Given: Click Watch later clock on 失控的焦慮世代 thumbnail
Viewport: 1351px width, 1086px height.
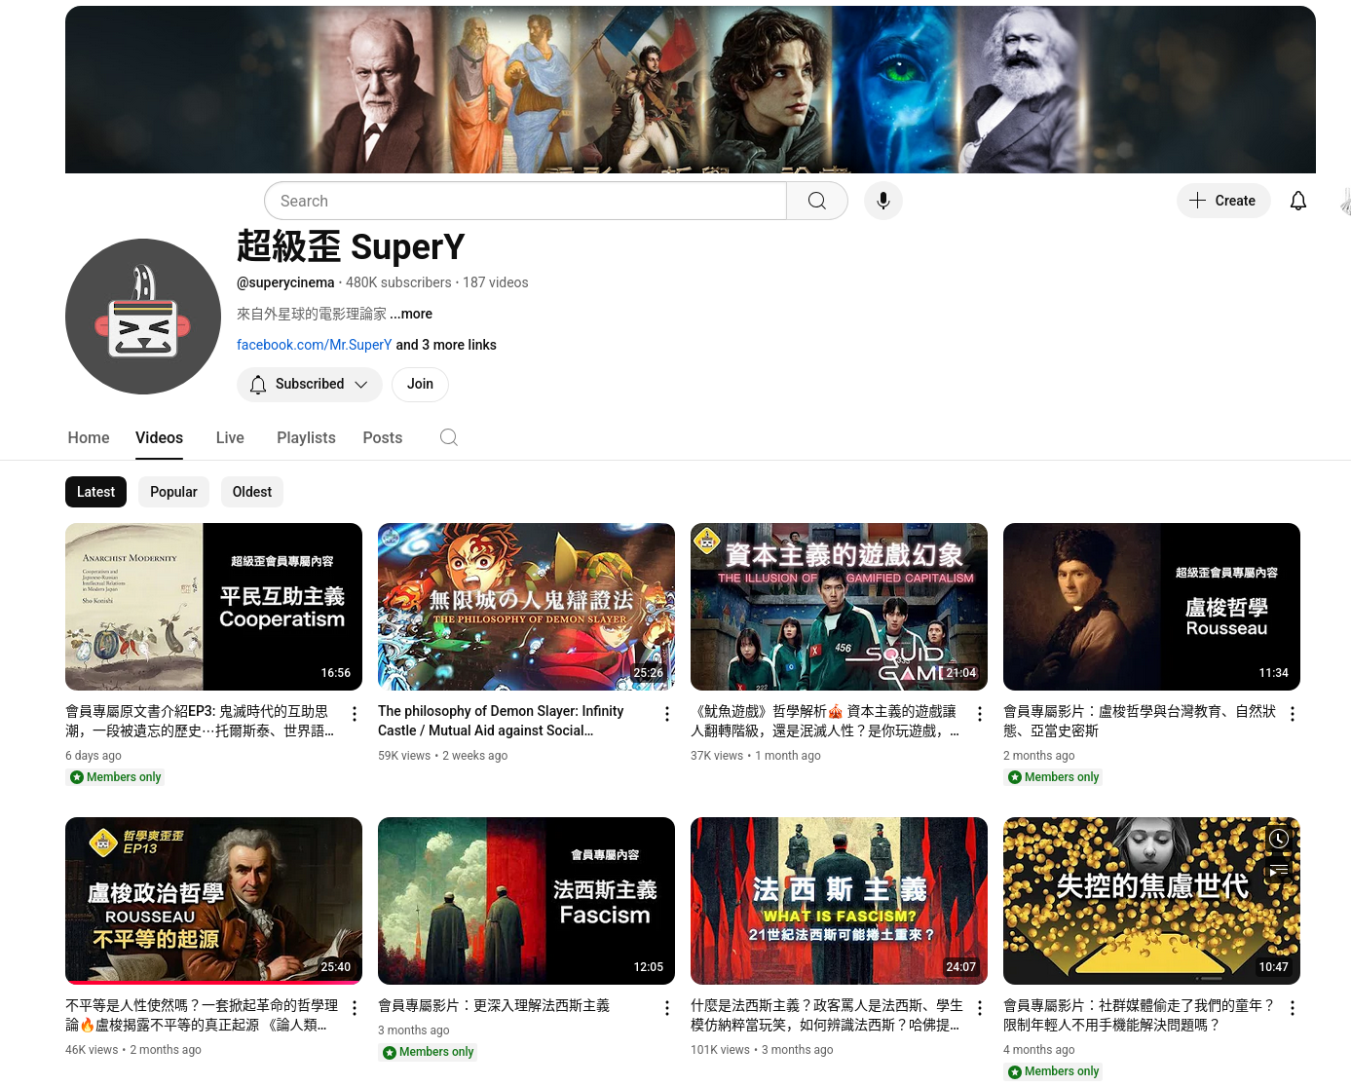Looking at the screenshot, I should coord(1279,839).
